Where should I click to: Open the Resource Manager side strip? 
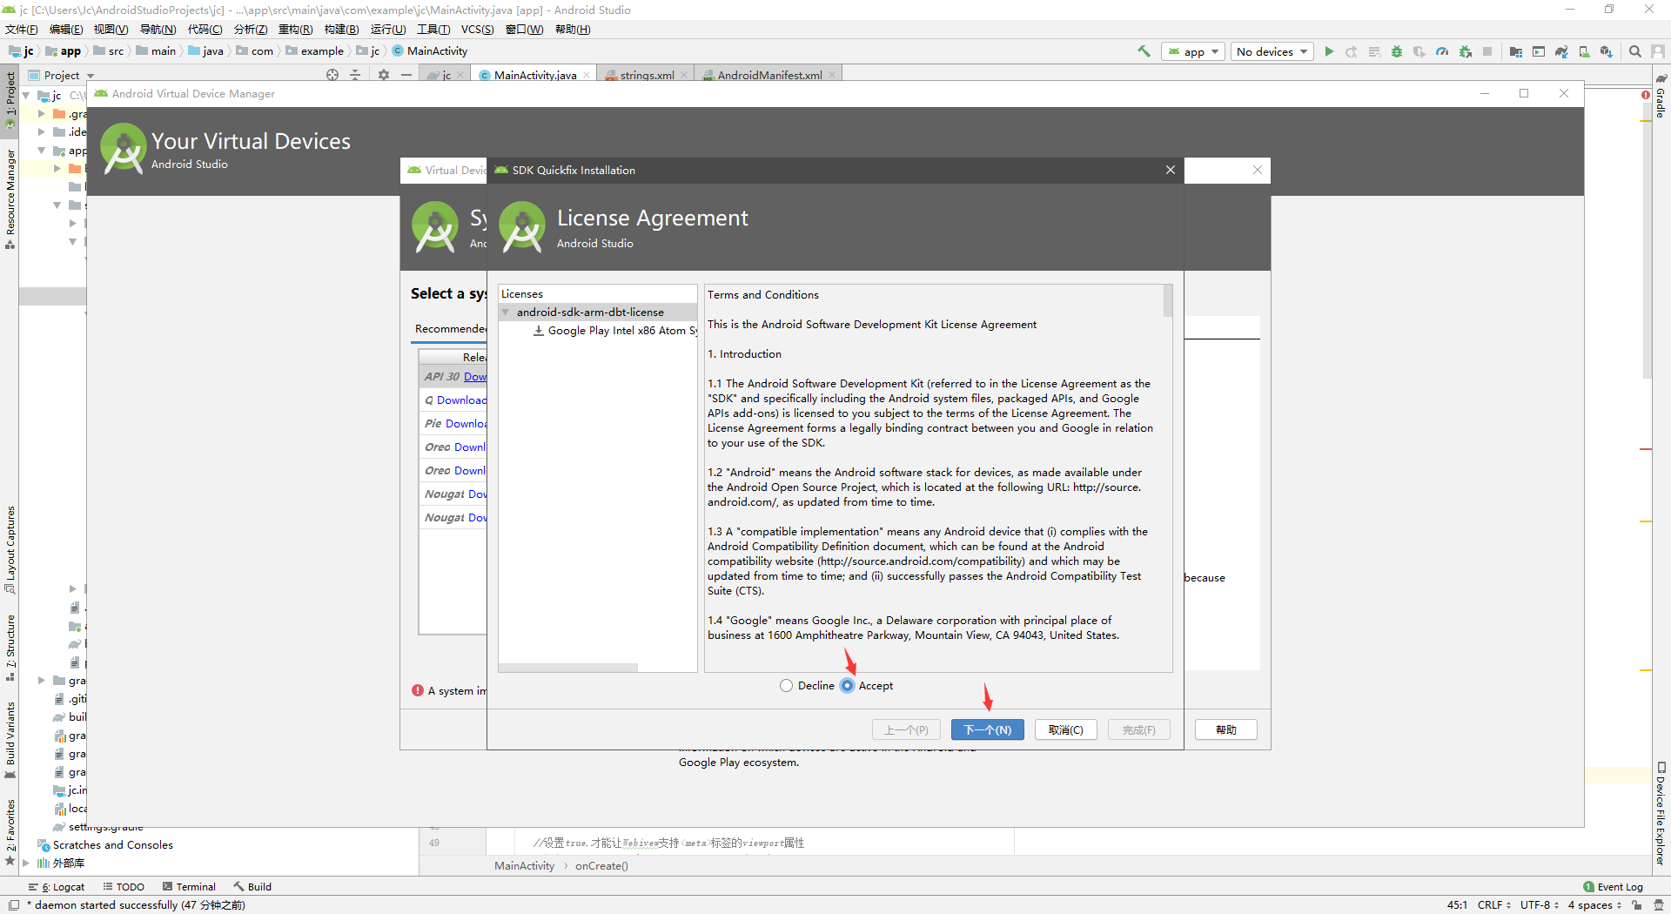(x=10, y=198)
